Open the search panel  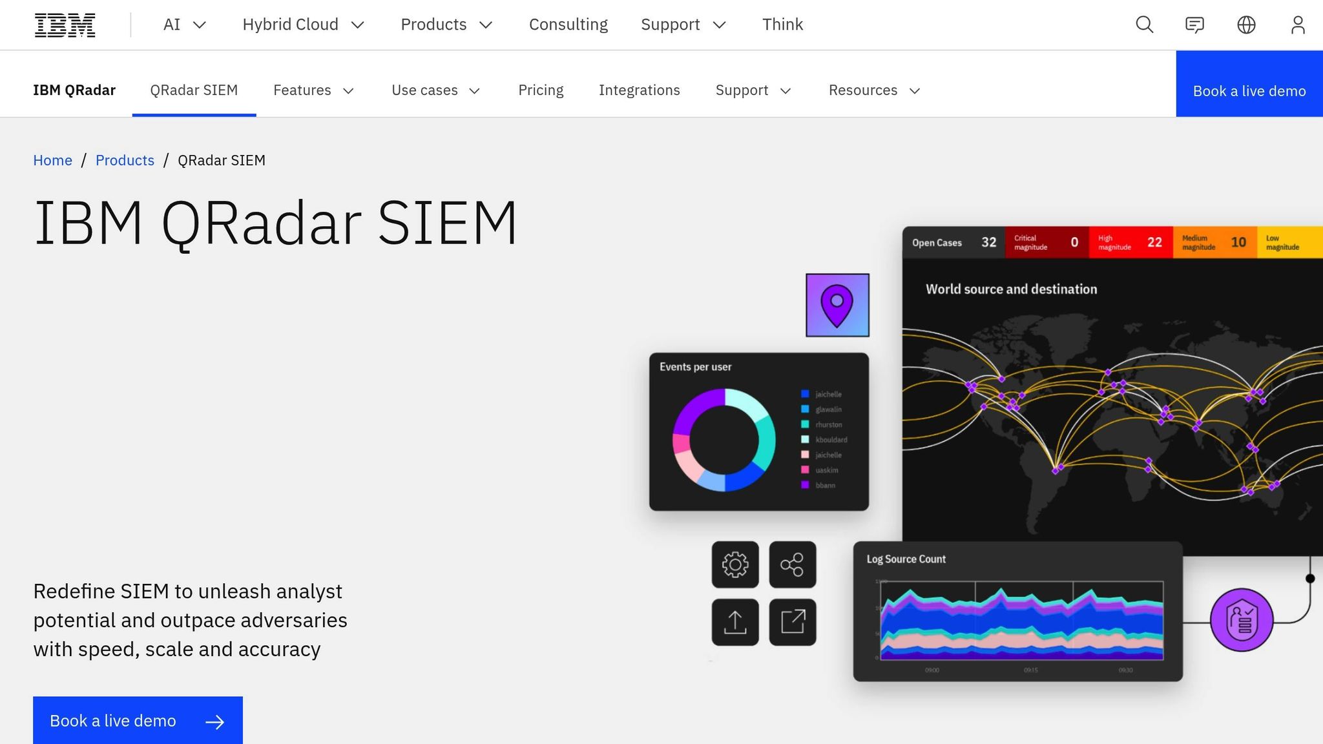(1143, 25)
